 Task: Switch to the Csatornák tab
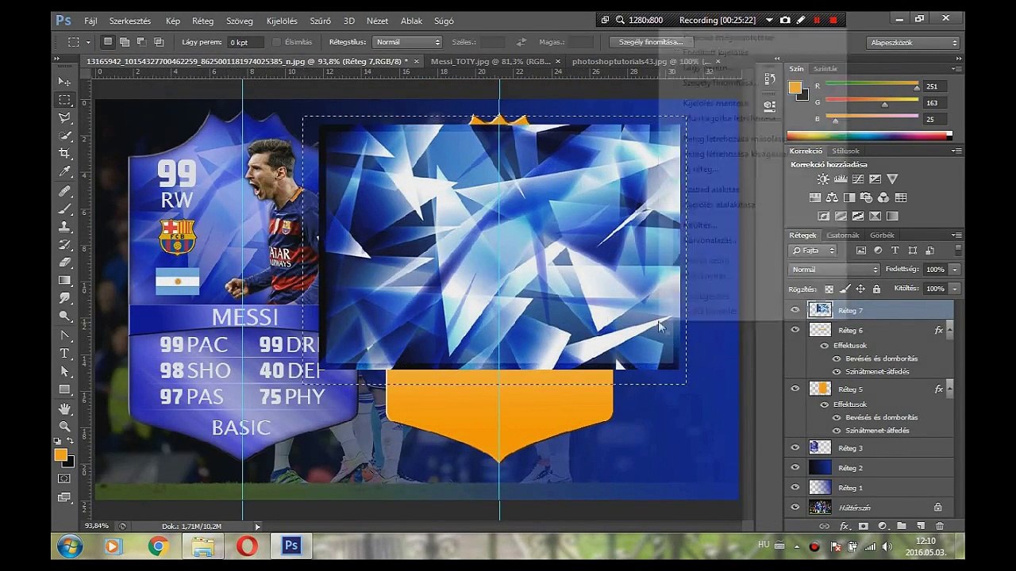pyautogui.click(x=843, y=236)
